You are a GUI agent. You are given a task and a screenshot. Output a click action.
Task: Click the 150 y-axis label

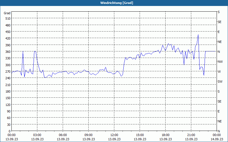coord(8,98)
